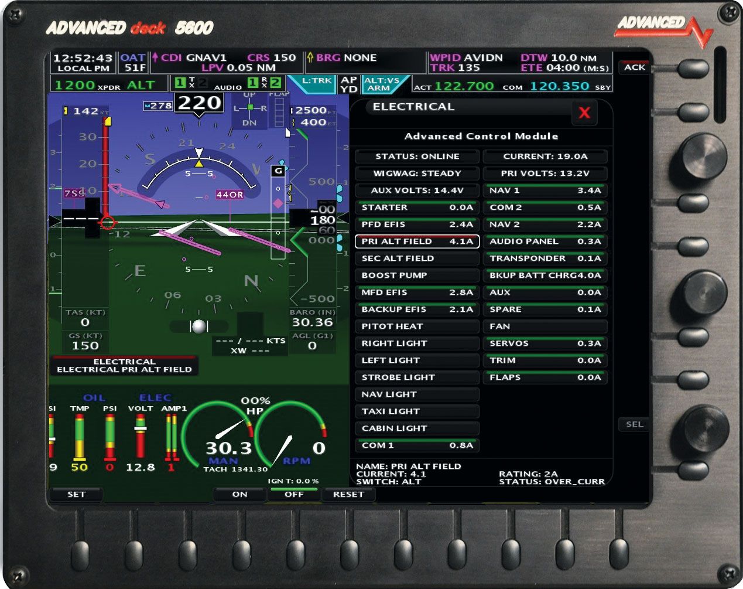Screen dimensions: 743x589
Task: Select the NAV 1 circuit row
Action: [x=545, y=190]
